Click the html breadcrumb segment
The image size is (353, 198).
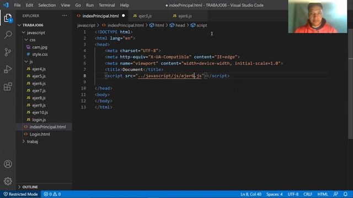[x=159, y=25]
